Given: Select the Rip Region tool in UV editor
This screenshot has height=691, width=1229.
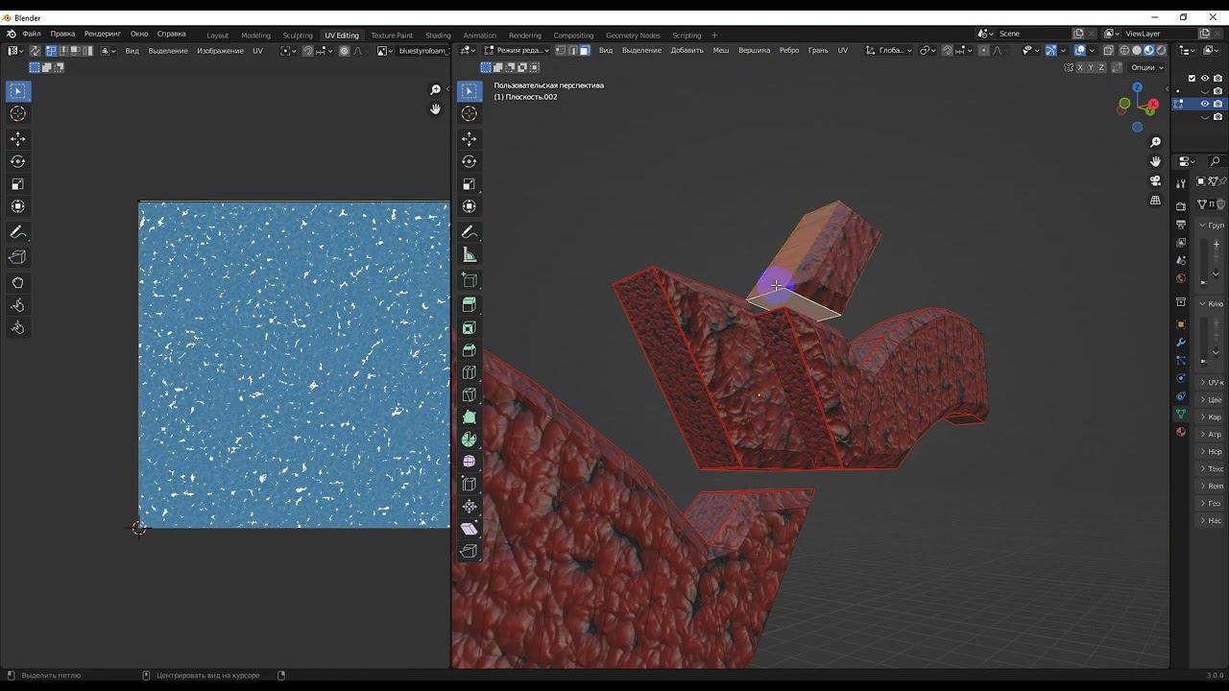Looking at the screenshot, I should [x=17, y=257].
